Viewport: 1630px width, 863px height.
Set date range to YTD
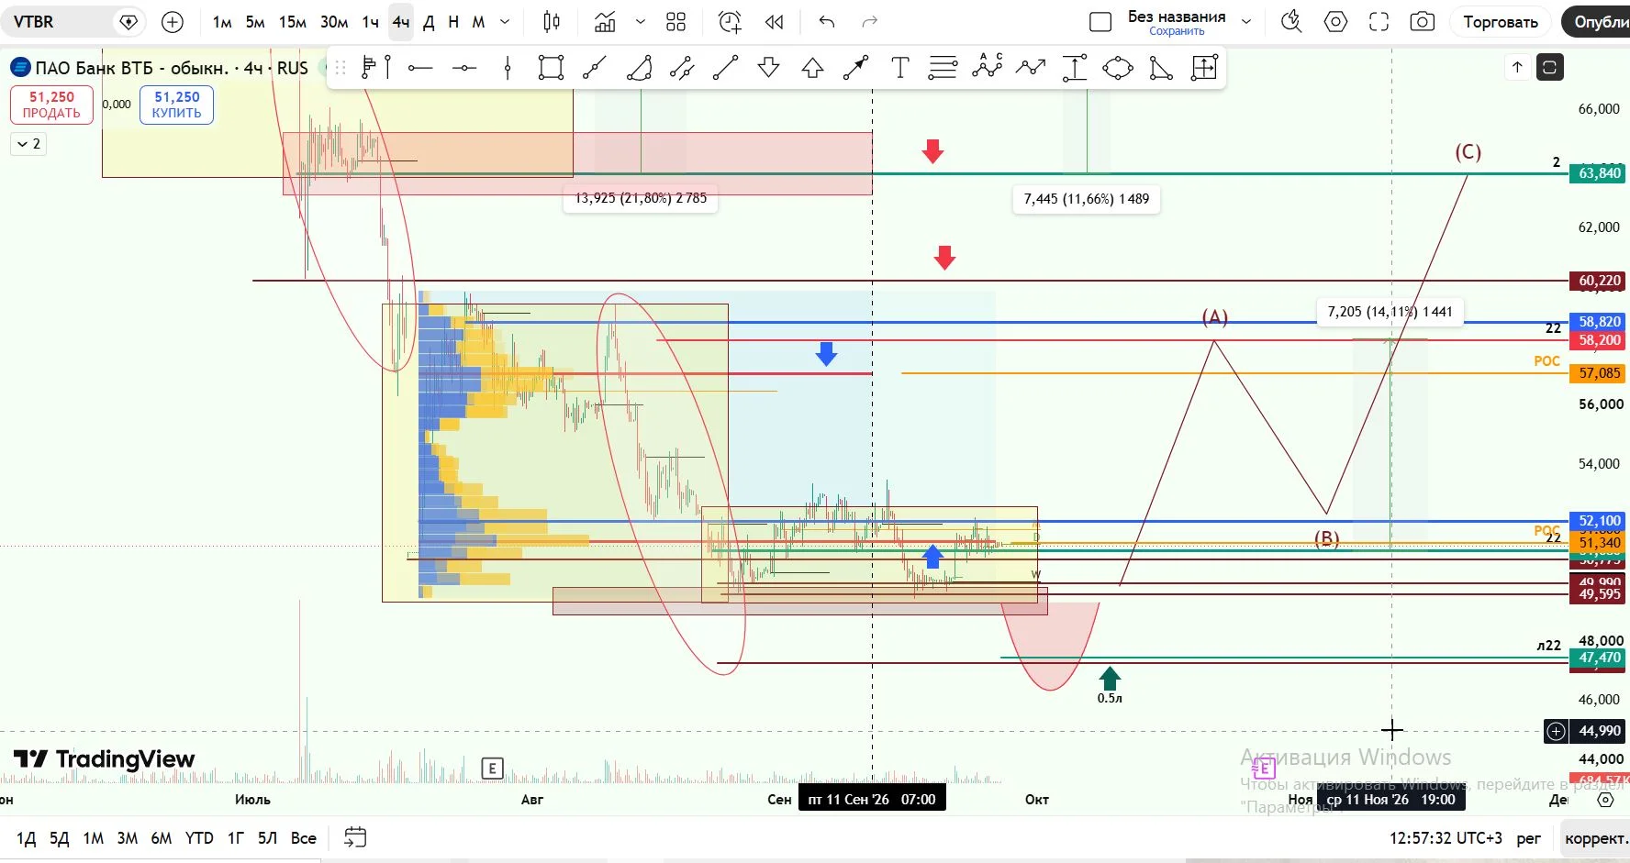pyautogui.click(x=199, y=838)
